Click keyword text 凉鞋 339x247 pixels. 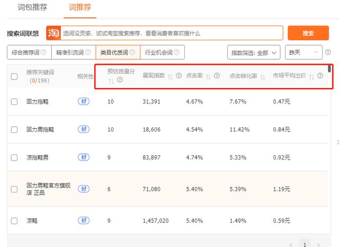coord(32,220)
